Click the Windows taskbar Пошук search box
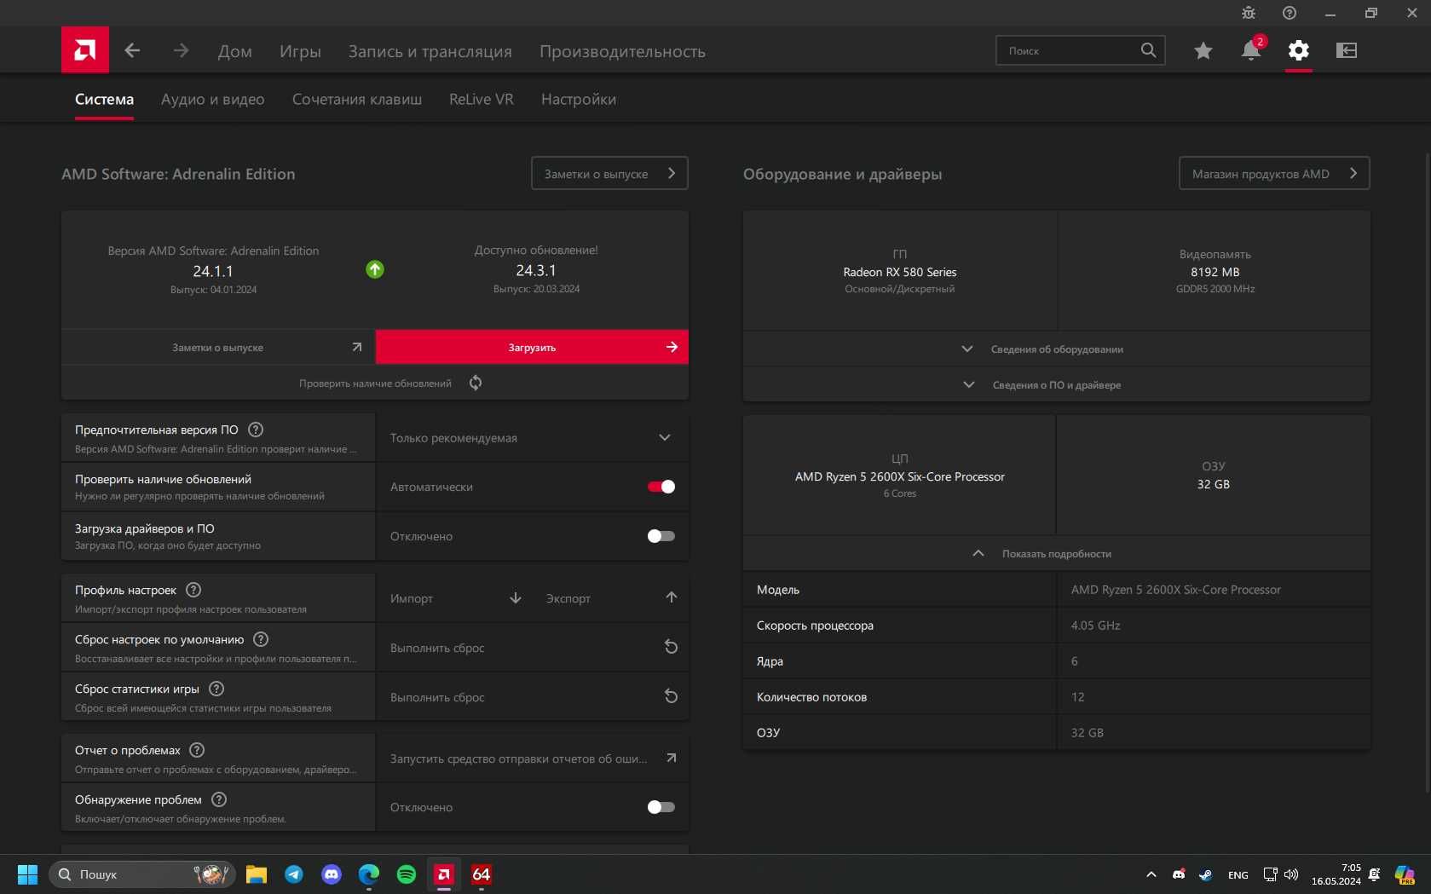Viewport: 1431px width, 894px height. (141, 874)
